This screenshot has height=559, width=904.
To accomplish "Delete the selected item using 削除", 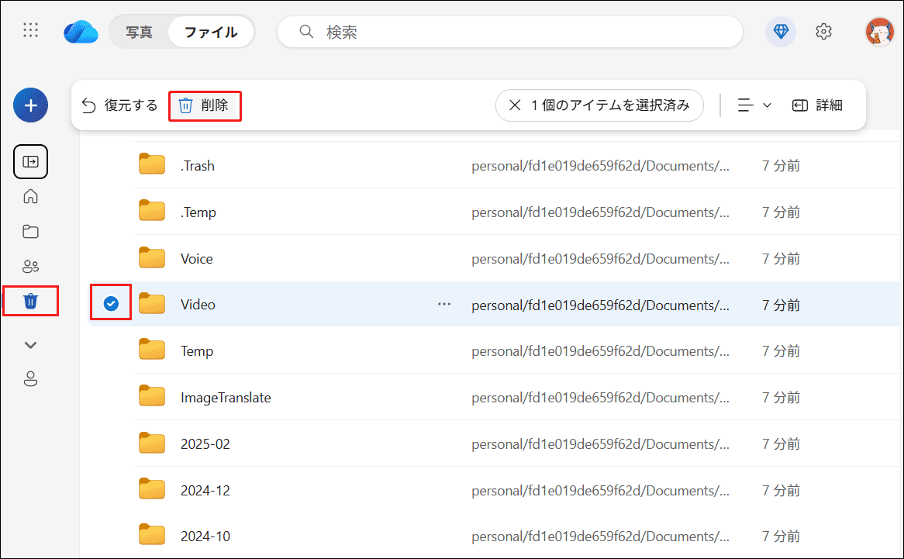I will (204, 105).
